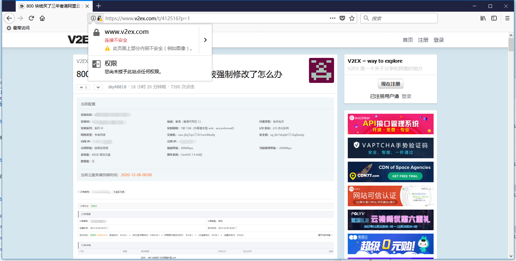
Task: Open the 最常访问 bookmarks folder
Action: point(18,28)
